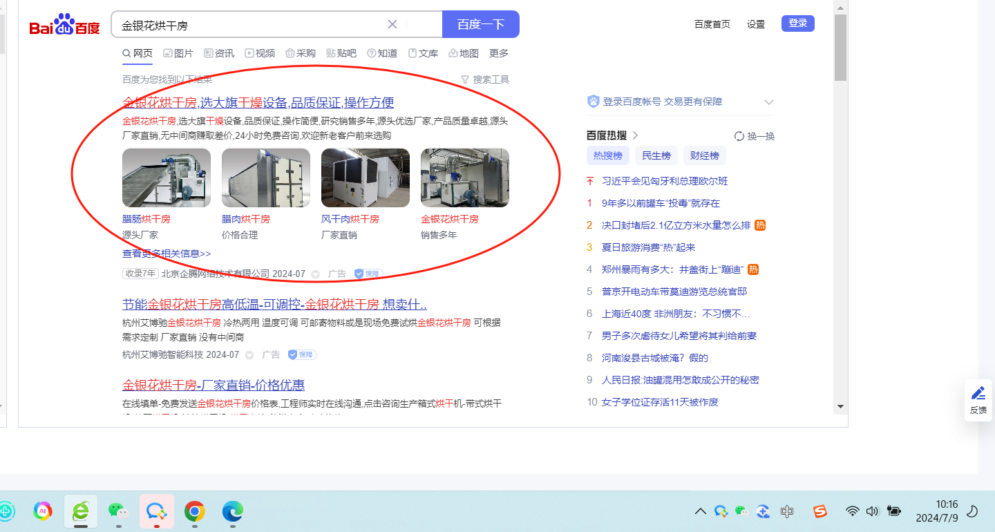Open the result titled 金银花烘干房,选大旗干燥设备
The width and height of the screenshot is (995, 532).
pos(258,103)
